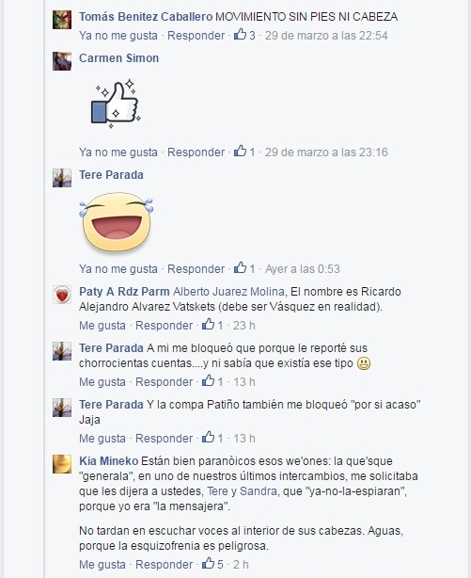This screenshot has height=578, width=471.
Task: Click 'Me gusta' on the 'chorrocientas cuentas' comment
Action: pyautogui.click(x=102, y=382)
